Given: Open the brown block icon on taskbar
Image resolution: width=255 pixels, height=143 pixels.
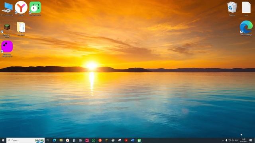Looking at the screenshot, I should pos(106,140).
